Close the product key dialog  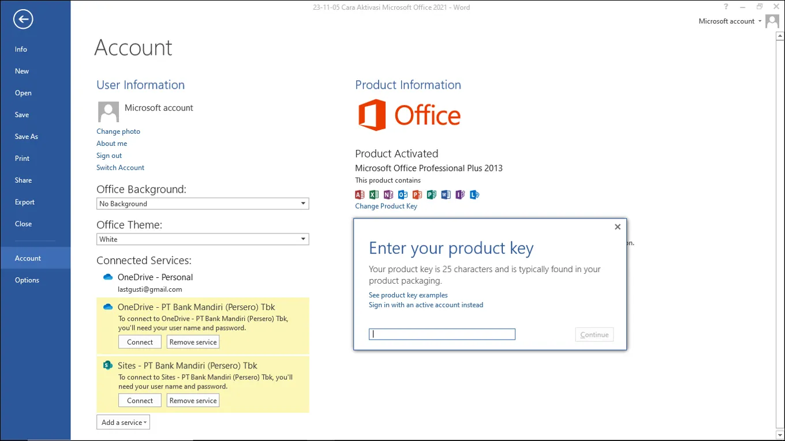tap(618, 227)
